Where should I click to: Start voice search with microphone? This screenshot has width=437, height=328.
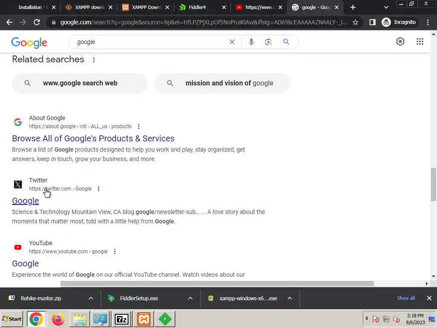tap(251, 42)
